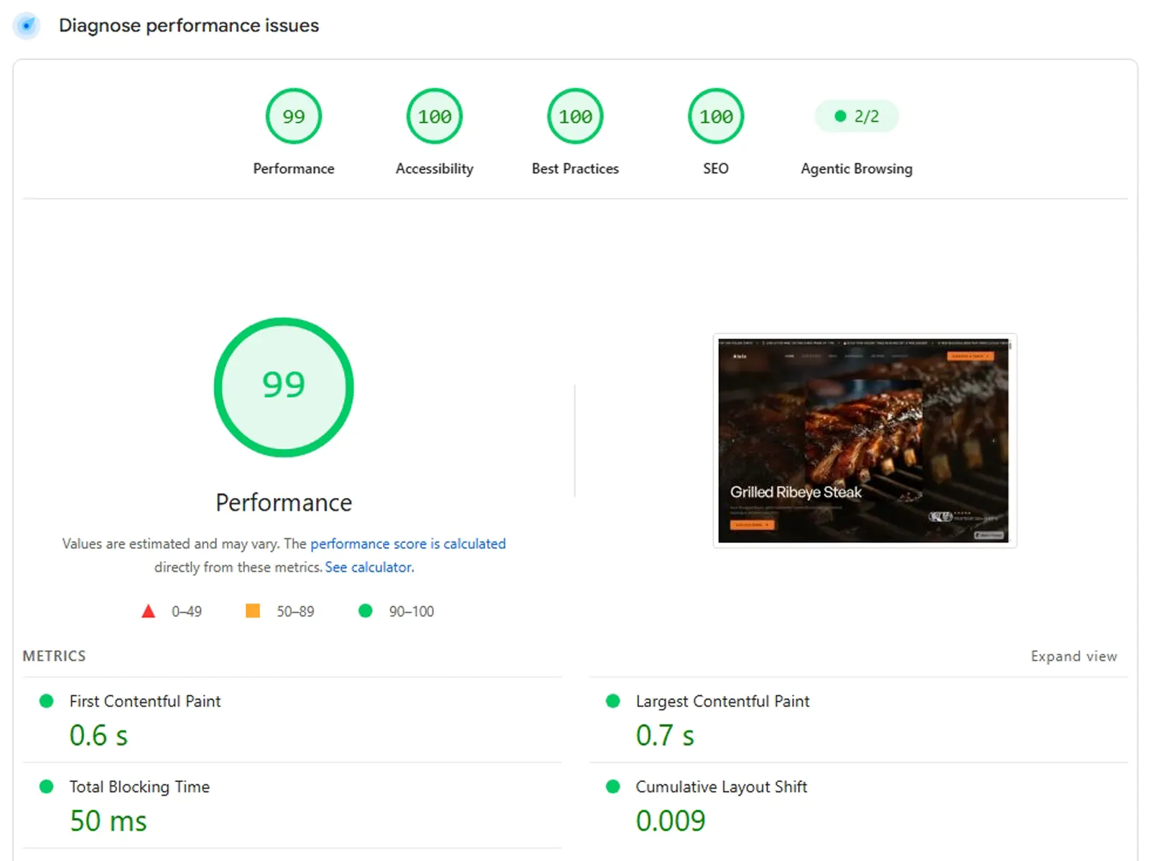Image resolution: width=1149 pixels, height=861 pixels.
Task: Click the '90–100' legend range text
Action: [411, 611]
